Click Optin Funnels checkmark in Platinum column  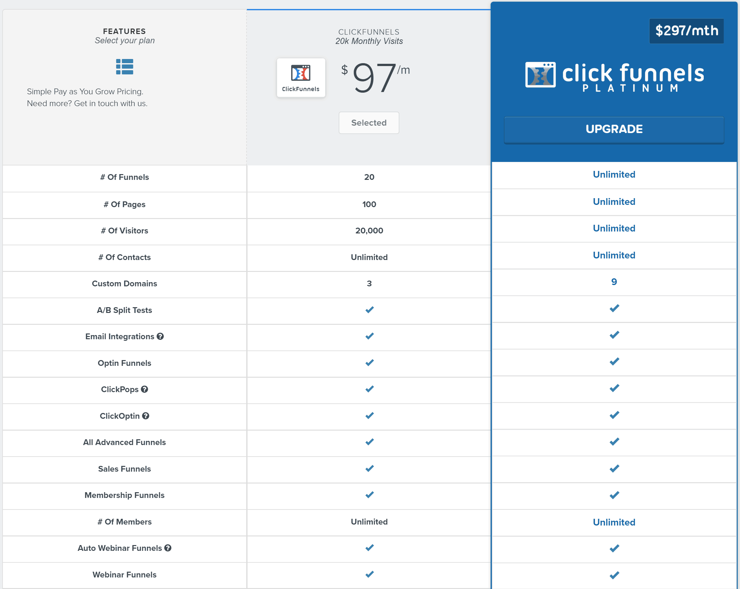tap(614, 362)
